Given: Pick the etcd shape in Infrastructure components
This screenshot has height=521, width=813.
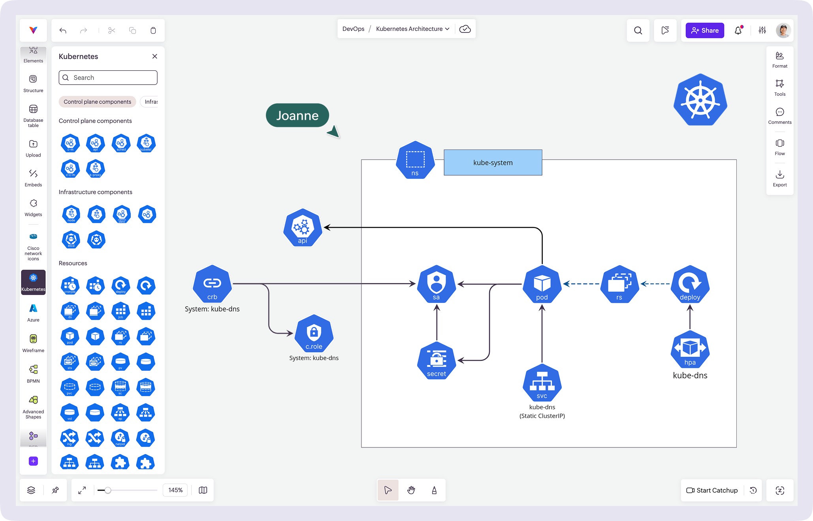Looking at the screenshot, I should [71, 240].
